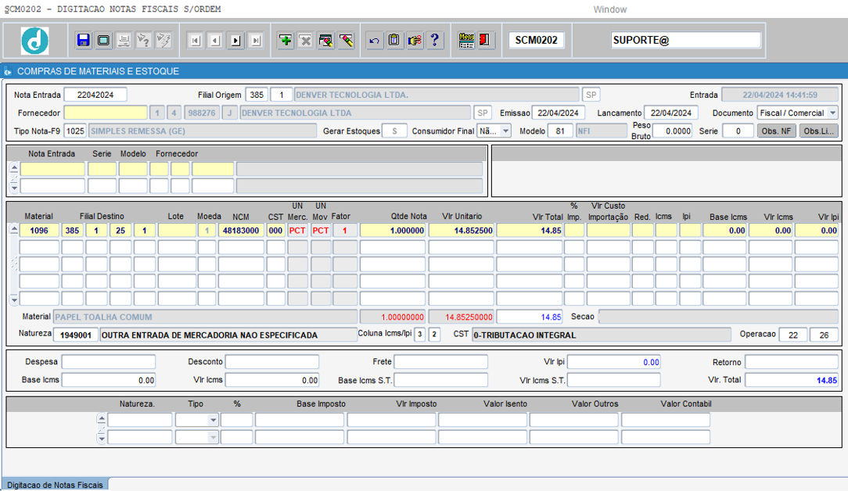Open the Consumidor Final dropdown
Screen dimensions: 848x491
[x=505, y=131]
